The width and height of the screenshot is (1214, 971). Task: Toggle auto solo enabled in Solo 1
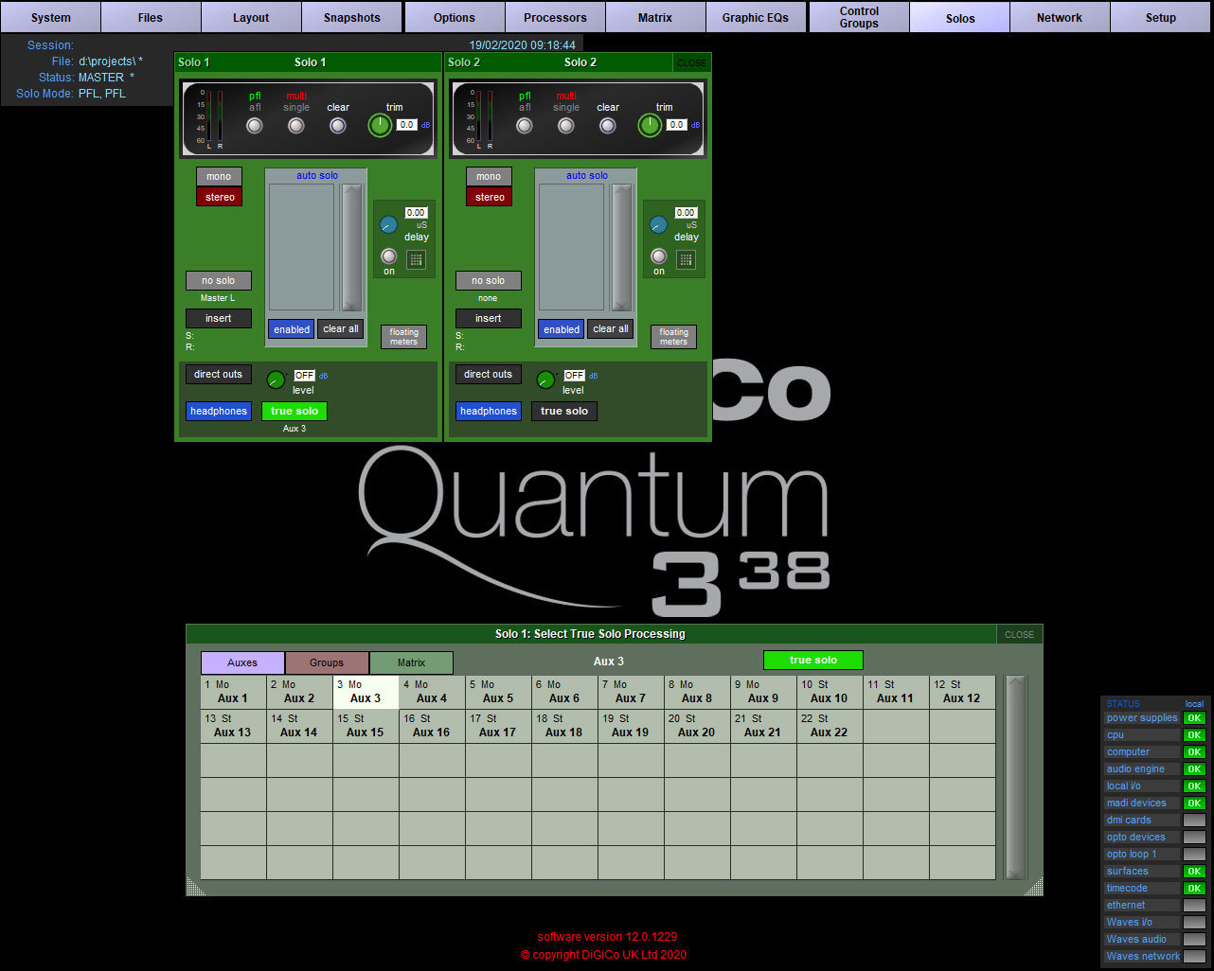point(292,329)
